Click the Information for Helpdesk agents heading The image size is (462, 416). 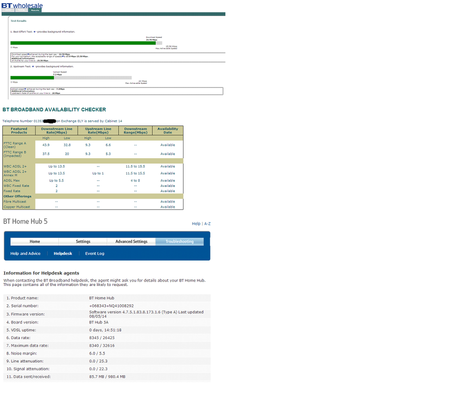click(x=41, y=273)
